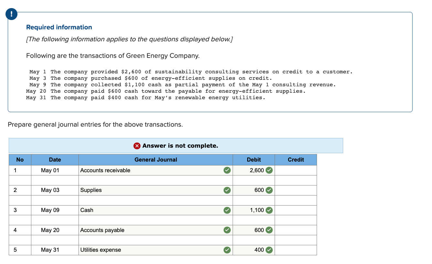Click the red X incomplete answer icon
The width and height of the screenshot is (432, 264).
[137, 146]
